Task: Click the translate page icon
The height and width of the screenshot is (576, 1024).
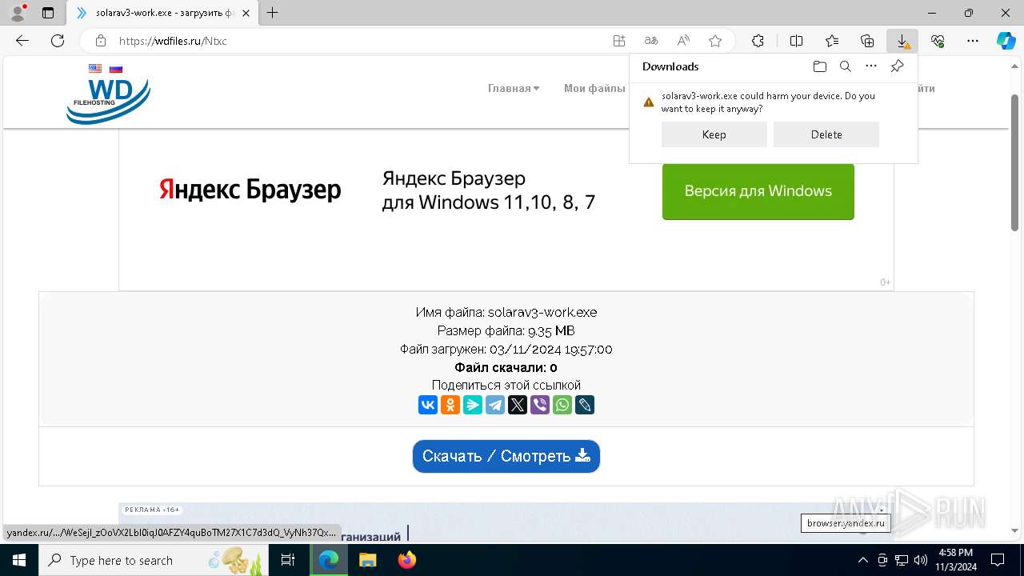Action: (x=651, y=41)
